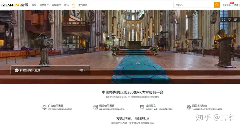Image resolution: width=240 pixels, height=127 pixels.
Task: Open the 音乐 navigation item
Action: pos(66,5)
